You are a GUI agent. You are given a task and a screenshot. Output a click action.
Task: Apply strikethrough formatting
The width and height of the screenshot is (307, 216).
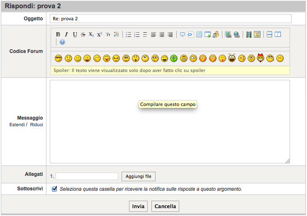click(x=83, y=35)
